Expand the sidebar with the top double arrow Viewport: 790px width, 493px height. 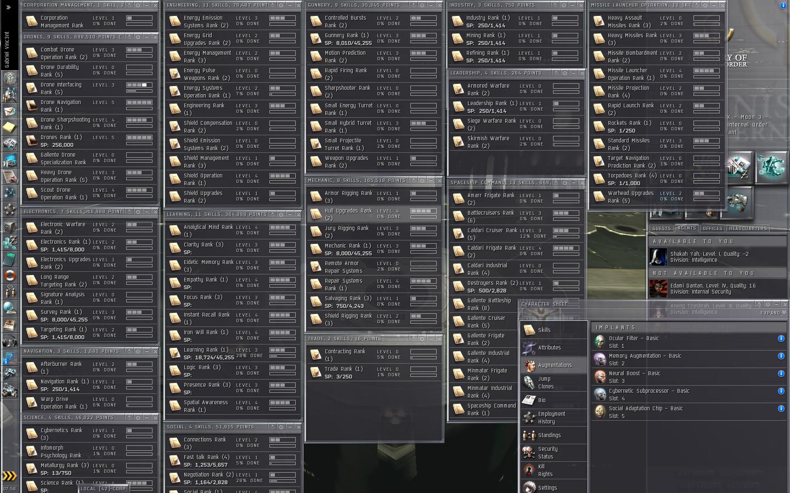click(x=8, y=7)
